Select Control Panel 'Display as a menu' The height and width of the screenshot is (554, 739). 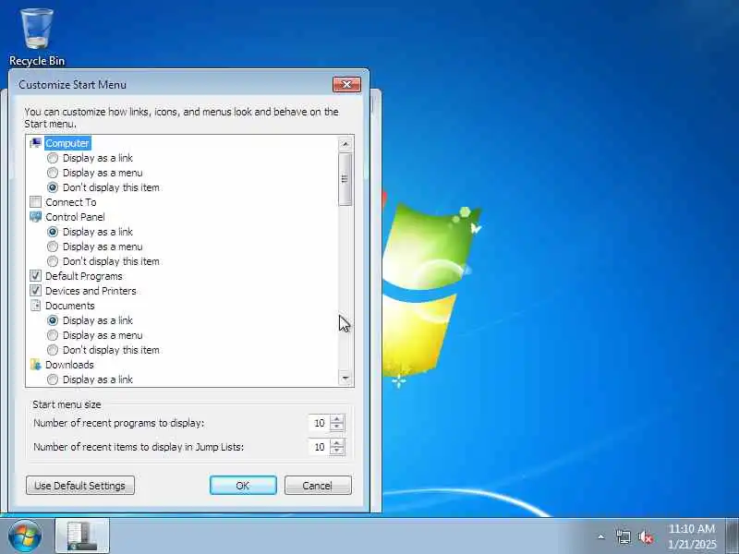coord(53,247)
